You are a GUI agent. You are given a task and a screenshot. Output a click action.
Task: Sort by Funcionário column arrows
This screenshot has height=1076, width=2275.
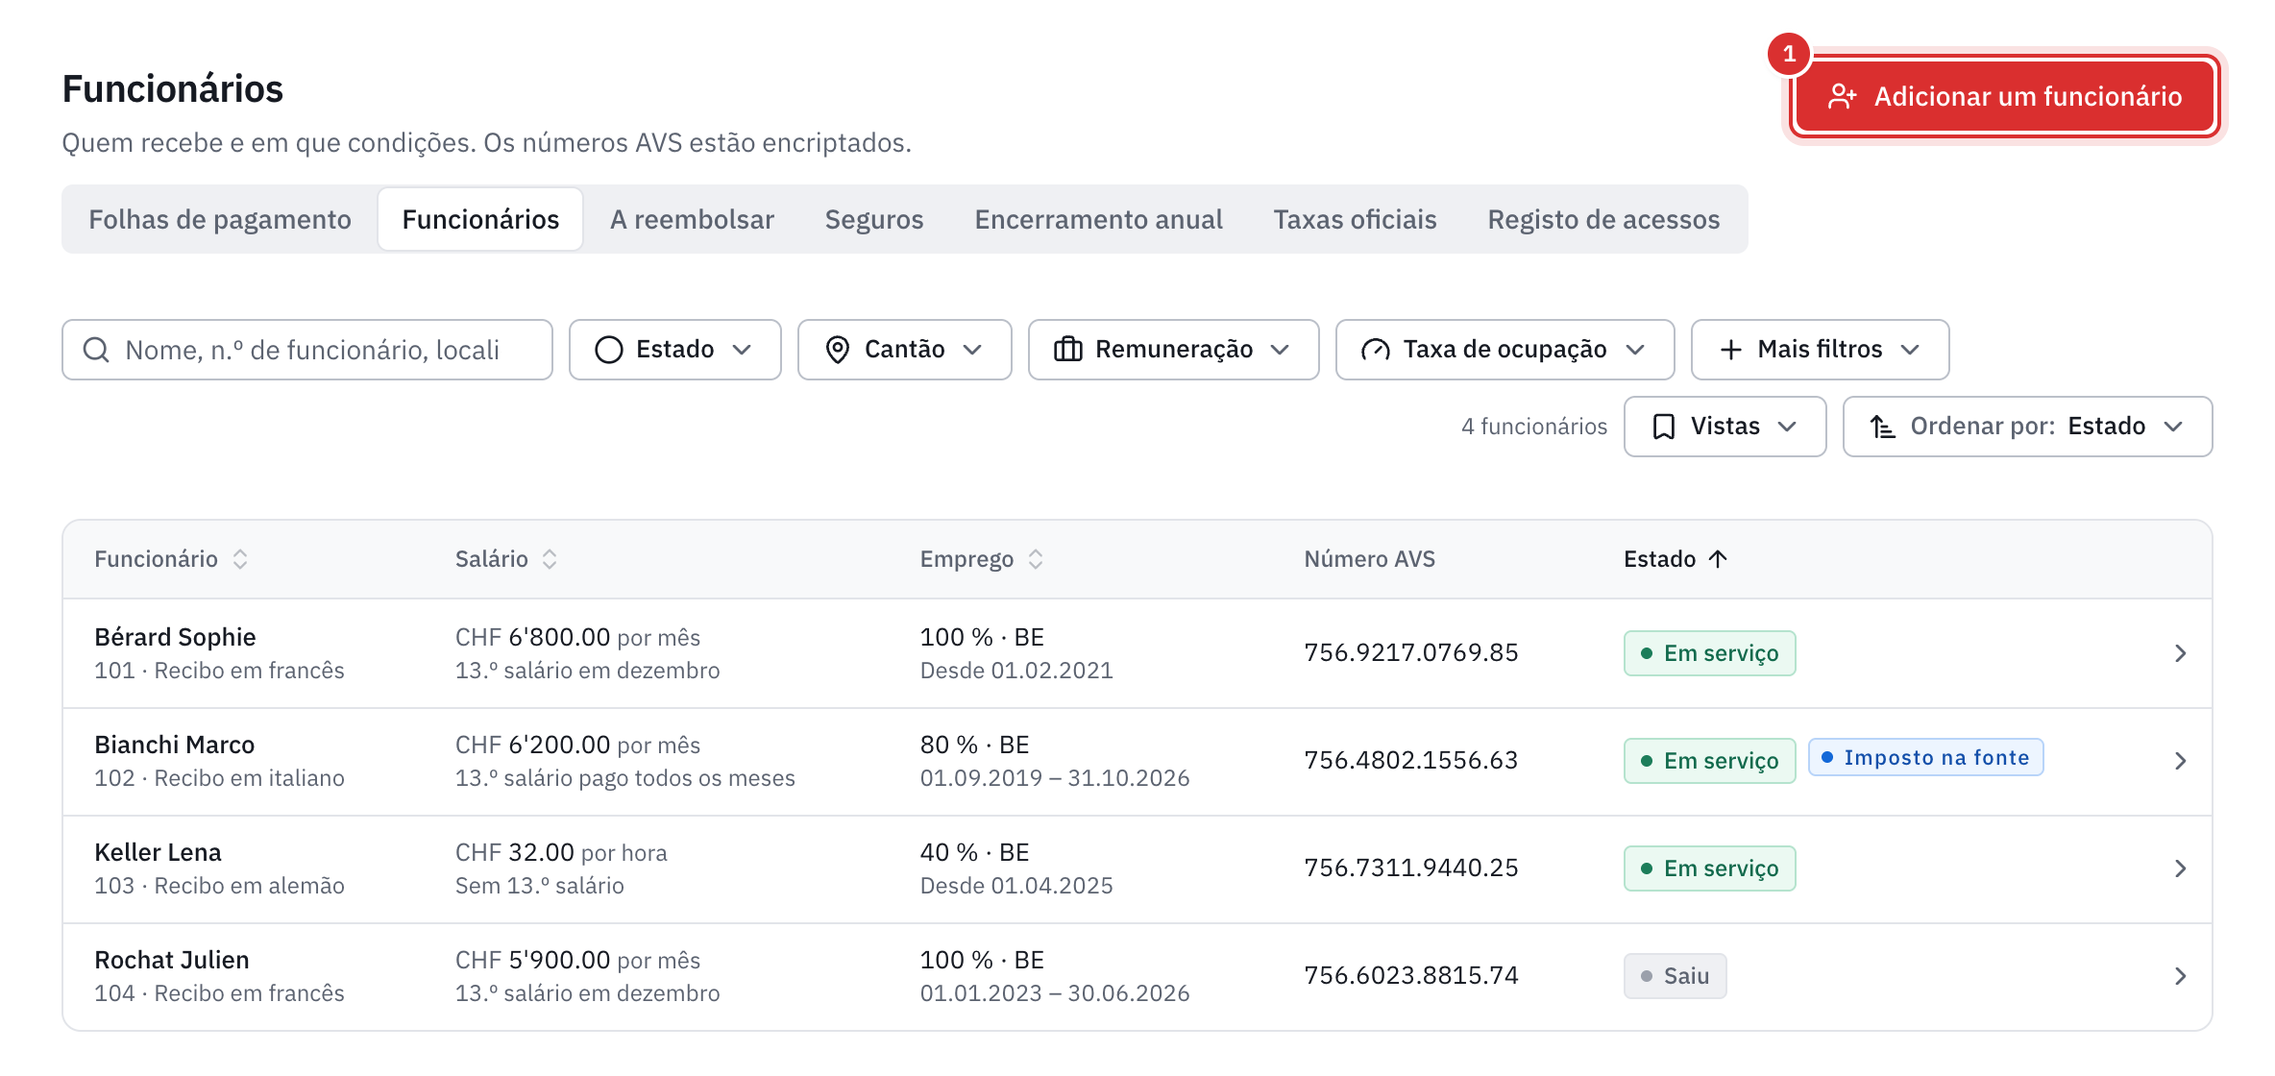[x=240, y=559]
